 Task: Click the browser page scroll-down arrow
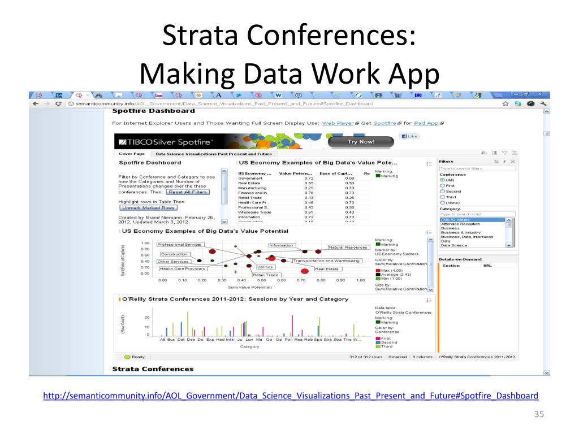click(x=547, y=373)
